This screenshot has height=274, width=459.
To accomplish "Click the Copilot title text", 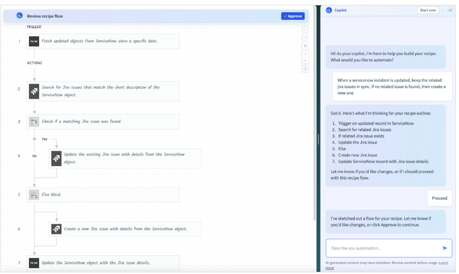I will tap(340, 10).
